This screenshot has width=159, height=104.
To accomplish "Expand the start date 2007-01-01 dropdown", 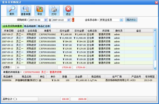I will 46,20.
